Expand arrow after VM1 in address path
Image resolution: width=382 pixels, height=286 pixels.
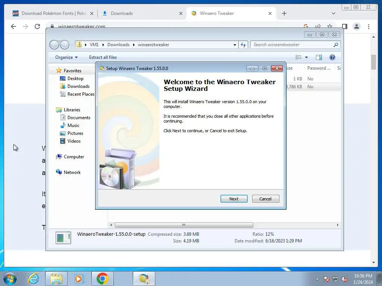click(x=103, y=45)
